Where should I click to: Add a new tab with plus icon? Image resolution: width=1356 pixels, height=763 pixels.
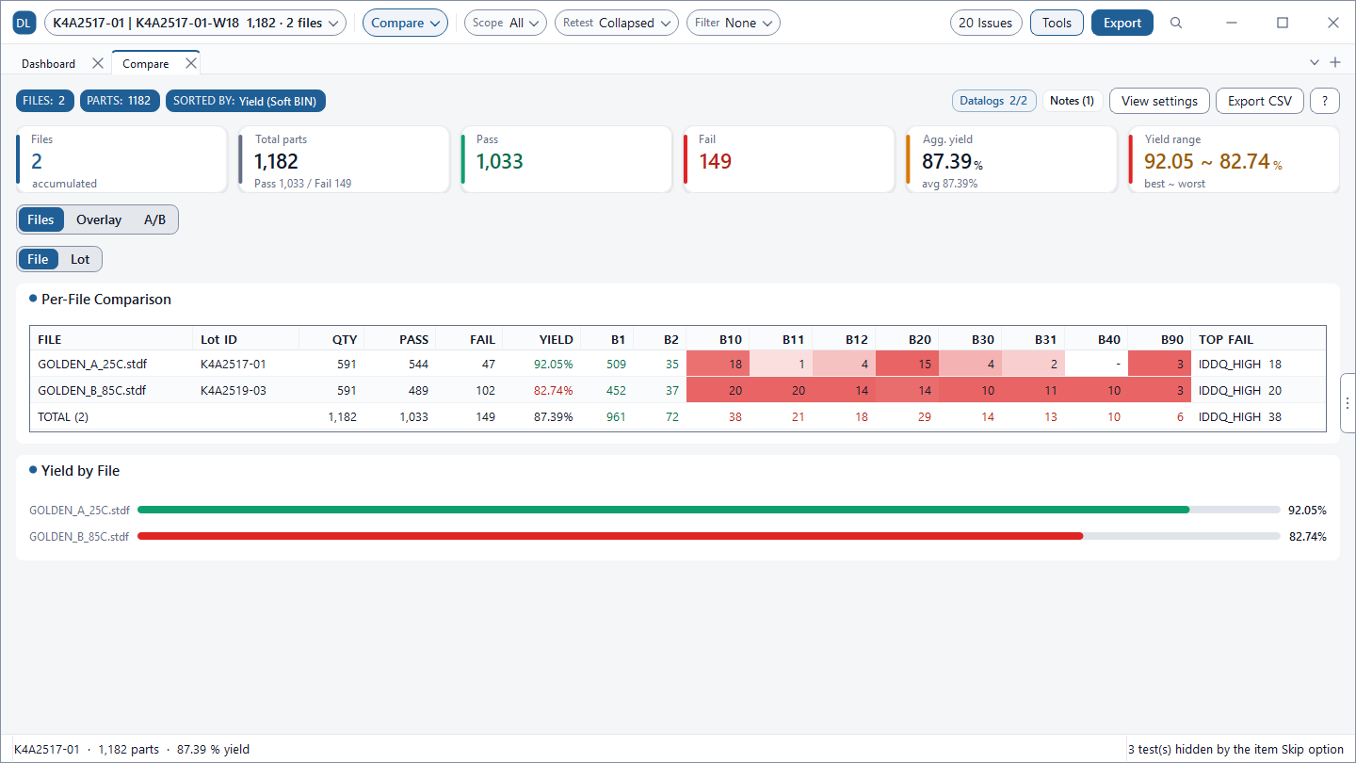(1335, 62)
